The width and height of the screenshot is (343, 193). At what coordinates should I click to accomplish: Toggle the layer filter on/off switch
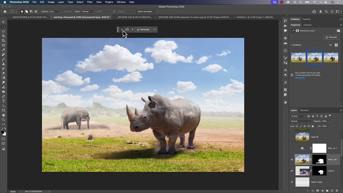click(330, 116)
